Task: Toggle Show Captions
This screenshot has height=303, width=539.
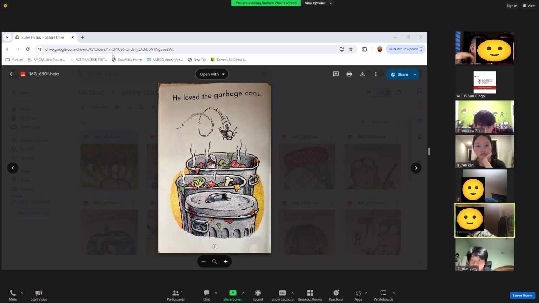Action: (282, 295)
